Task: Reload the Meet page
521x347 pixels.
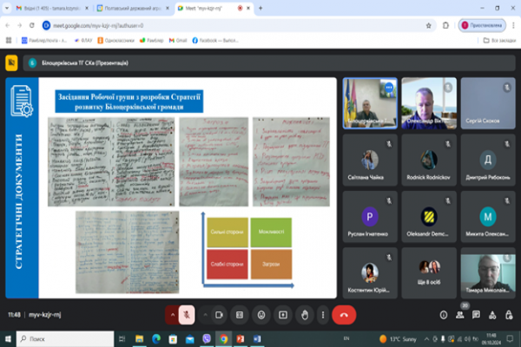Action: [x=32, y=25]
